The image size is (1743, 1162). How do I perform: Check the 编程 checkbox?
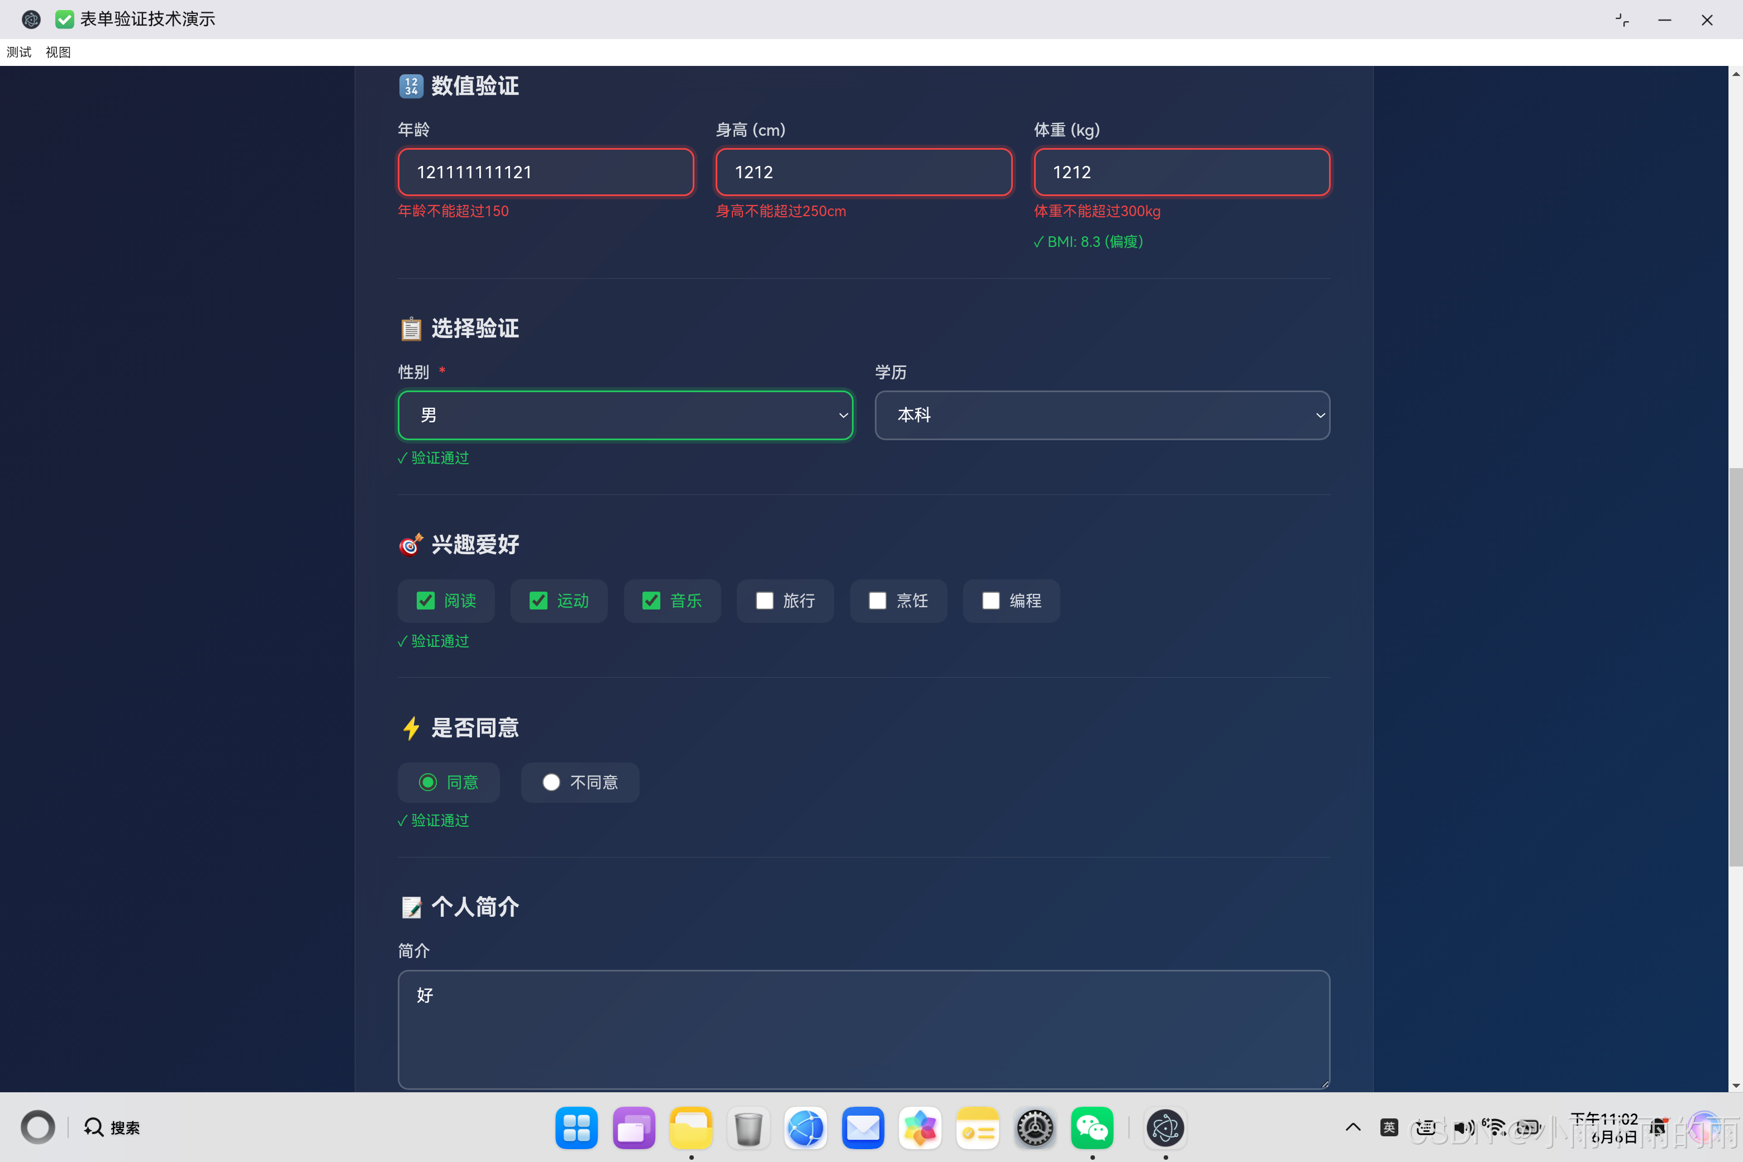(x=991, y=600)
